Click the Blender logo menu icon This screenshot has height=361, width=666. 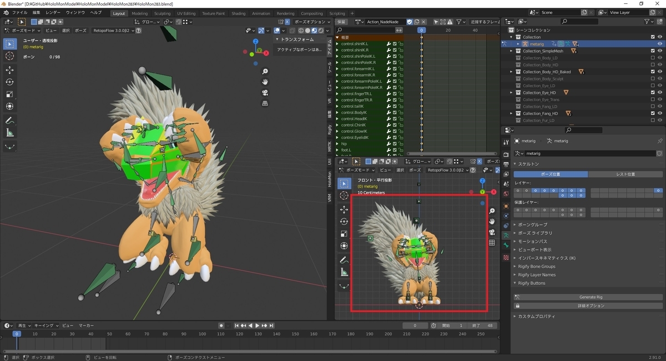pos(5,12)
